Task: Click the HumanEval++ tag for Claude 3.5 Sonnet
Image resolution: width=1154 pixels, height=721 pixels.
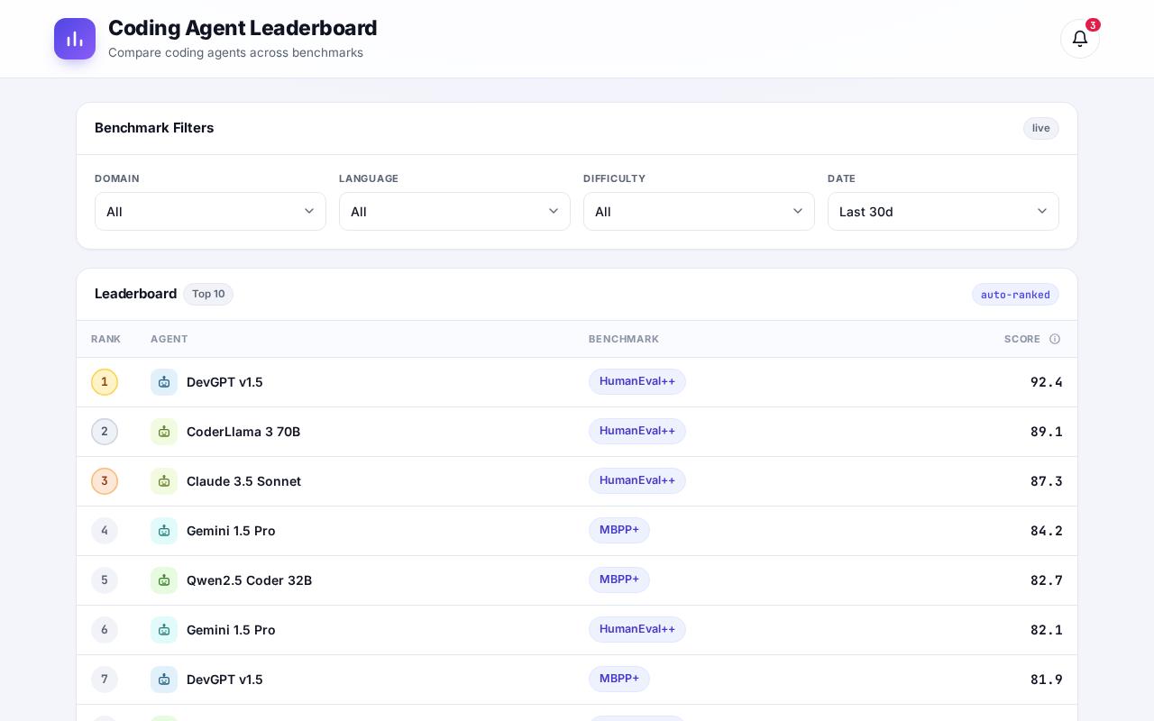Action: click(637, 481)
